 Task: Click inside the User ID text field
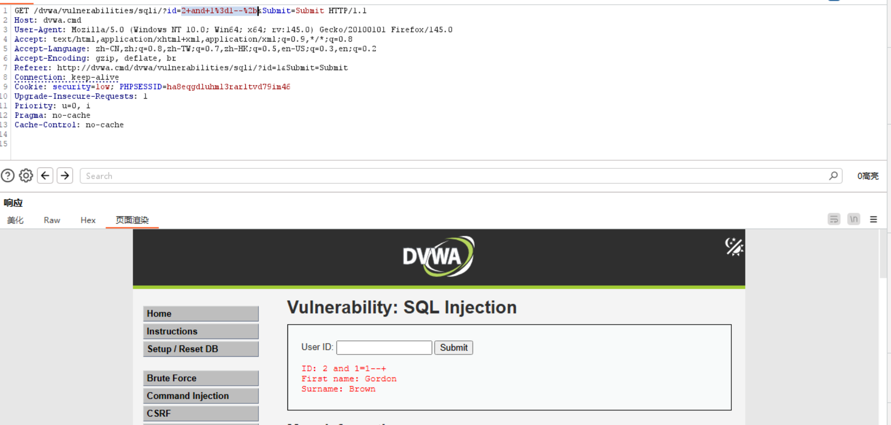(x=384, y=347)
